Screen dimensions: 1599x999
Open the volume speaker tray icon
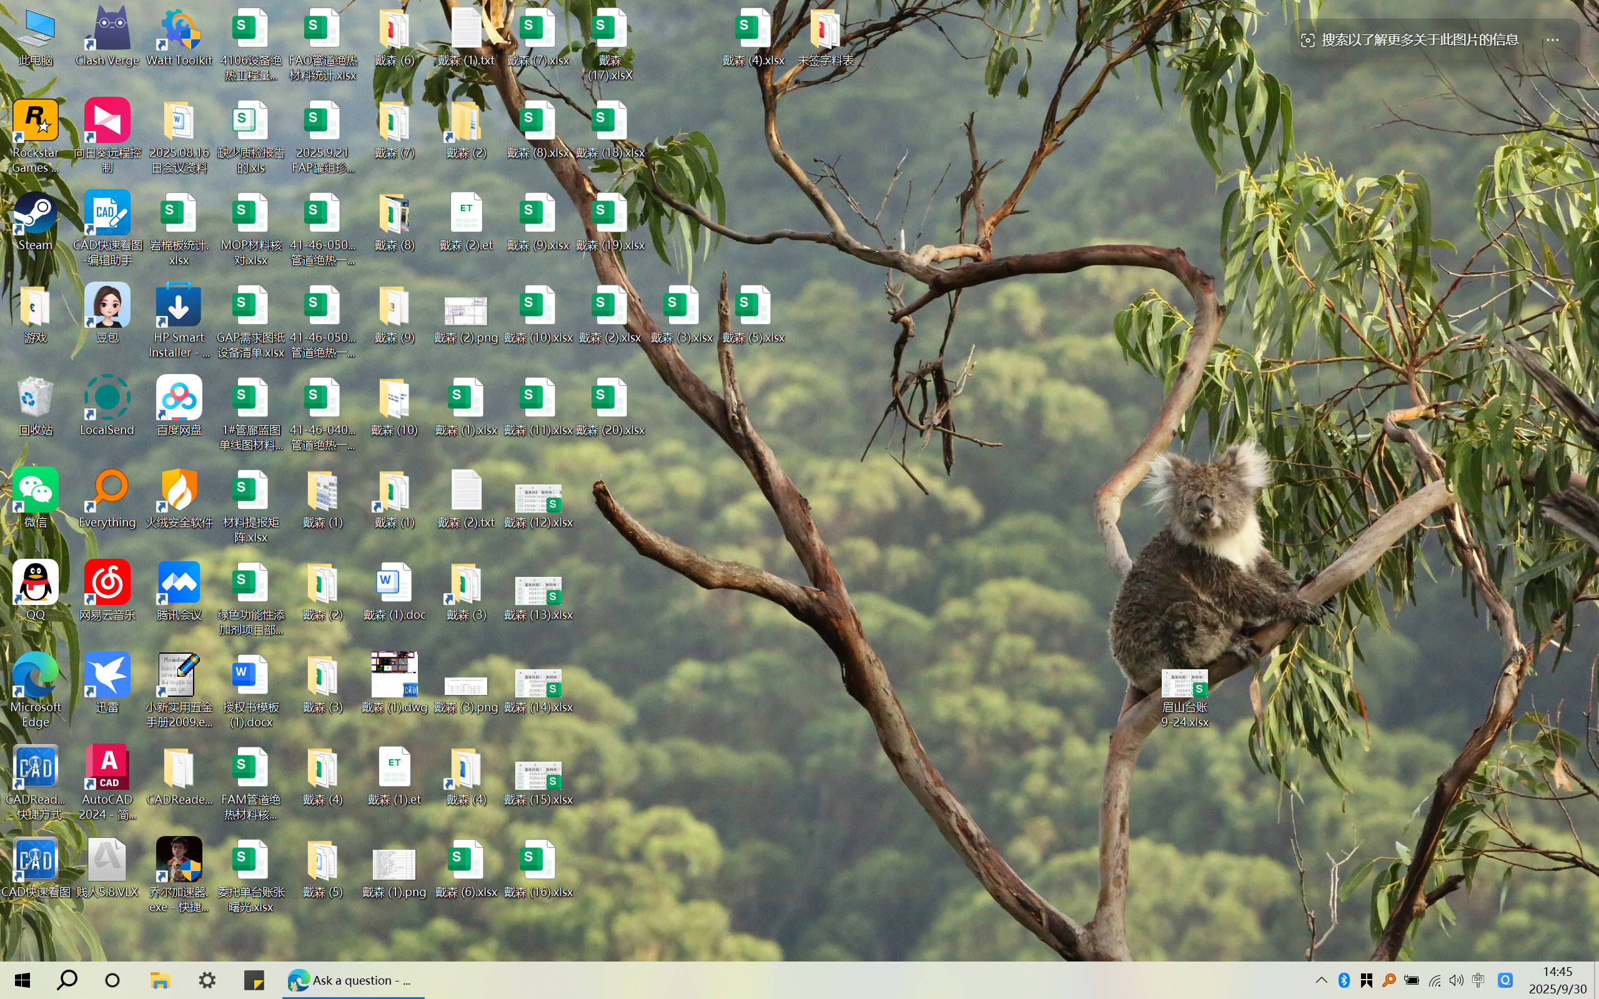[1455, 980]
